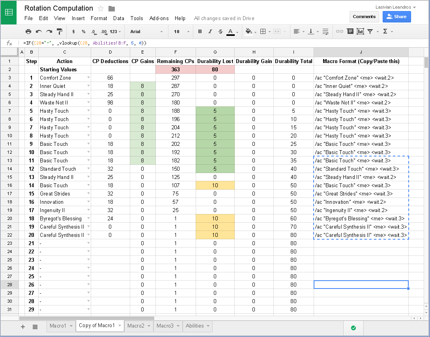Click the Insert link icon
The width and height of the screenshot is (430, 337).
tap(340, 32)
